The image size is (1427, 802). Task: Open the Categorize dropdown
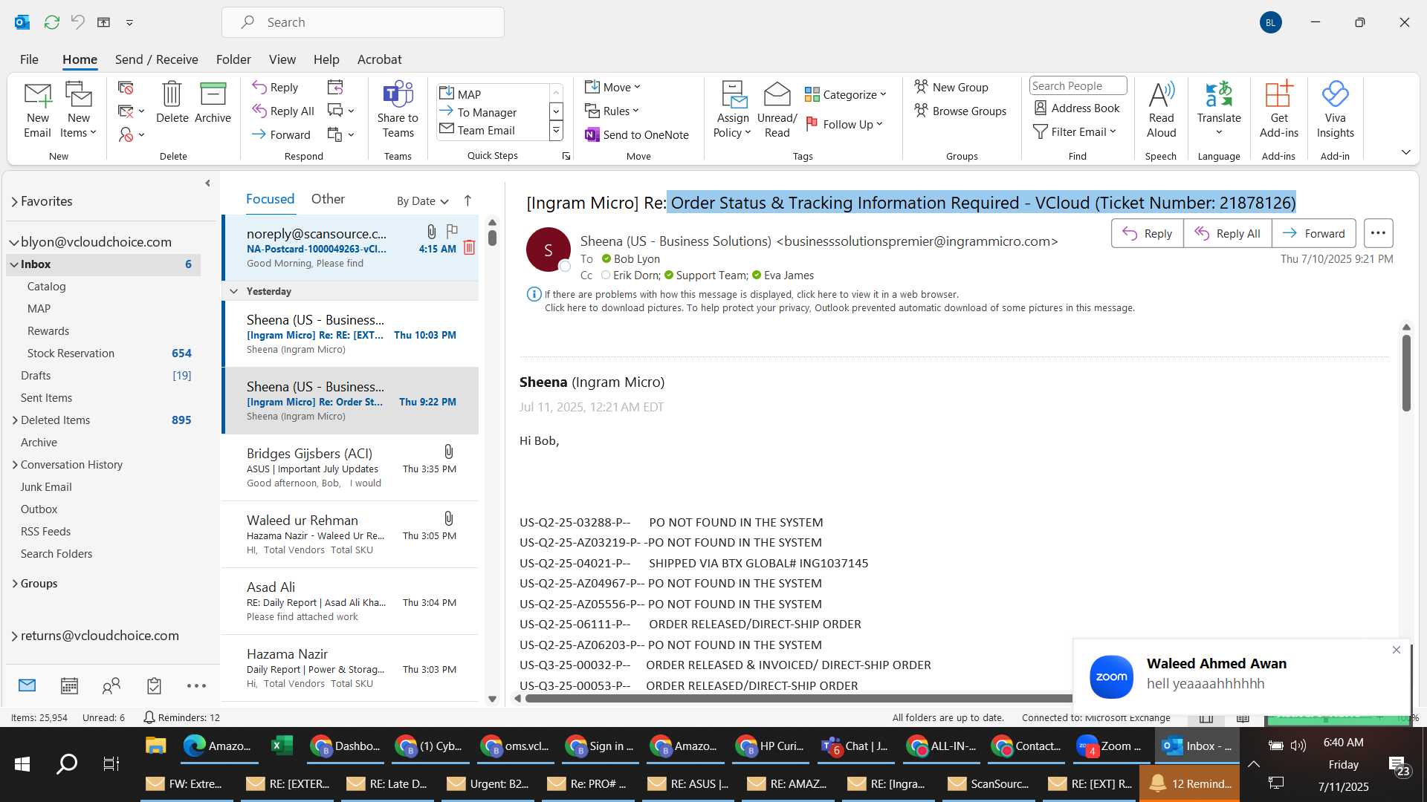click(x=846, y=94)
